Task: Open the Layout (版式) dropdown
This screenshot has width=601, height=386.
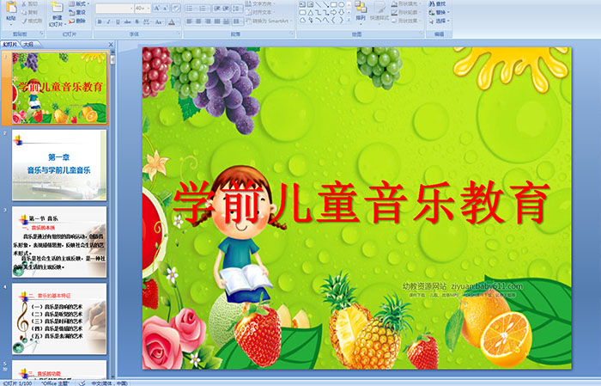Action: click(79, 3)
